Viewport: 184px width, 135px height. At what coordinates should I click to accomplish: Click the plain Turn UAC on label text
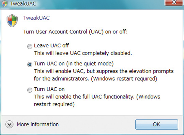[49, 89]
